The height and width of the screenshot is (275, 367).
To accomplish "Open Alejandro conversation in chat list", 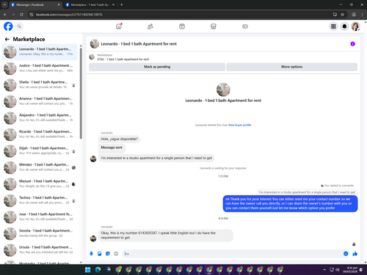I will 40,118.
